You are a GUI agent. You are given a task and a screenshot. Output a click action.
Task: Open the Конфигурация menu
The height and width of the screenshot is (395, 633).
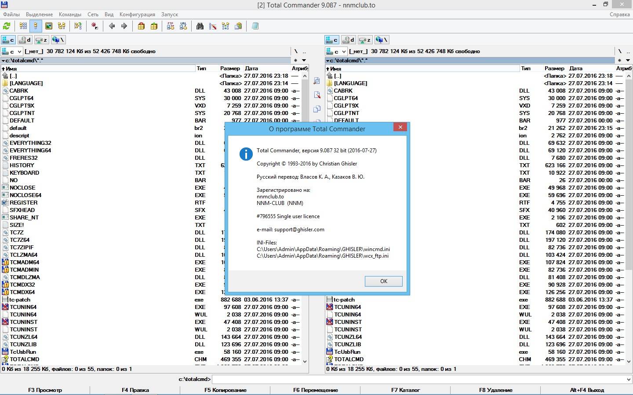pyautogui.click(x=137, y=14)
